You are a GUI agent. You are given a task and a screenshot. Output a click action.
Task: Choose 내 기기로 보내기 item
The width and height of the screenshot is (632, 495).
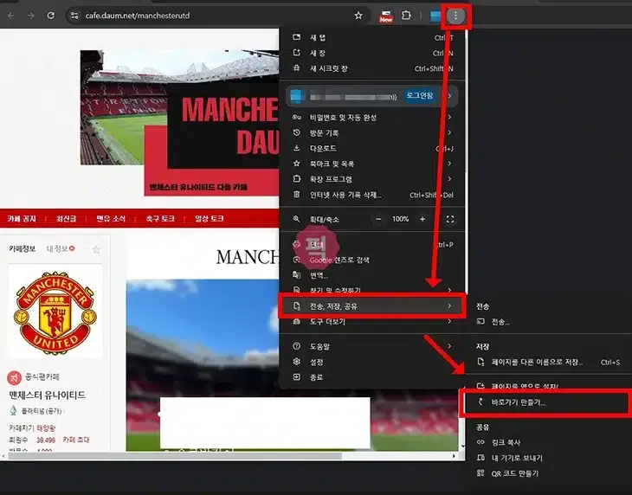point(549,458)
